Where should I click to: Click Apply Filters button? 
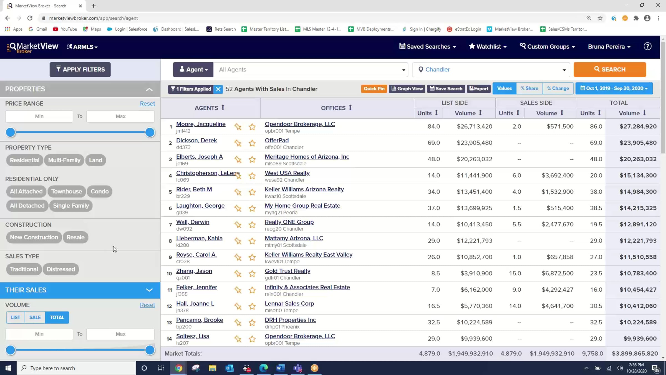coord(80,69)
